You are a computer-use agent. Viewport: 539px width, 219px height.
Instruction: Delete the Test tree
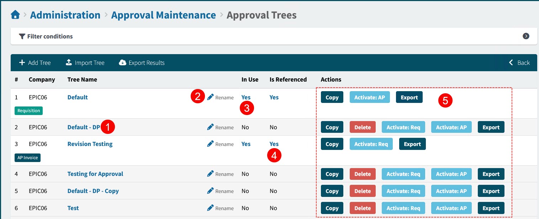(363, 208)
